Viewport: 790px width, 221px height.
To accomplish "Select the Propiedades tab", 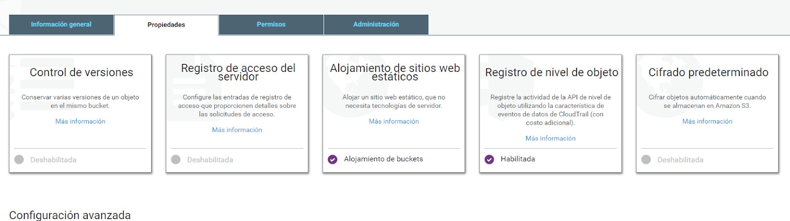I will tap(166, 25).
